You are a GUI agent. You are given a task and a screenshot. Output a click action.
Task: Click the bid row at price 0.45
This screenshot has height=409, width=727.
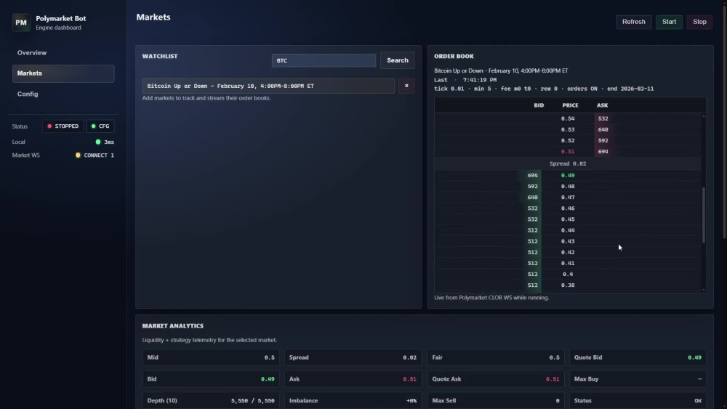click(x=568, y=219)
